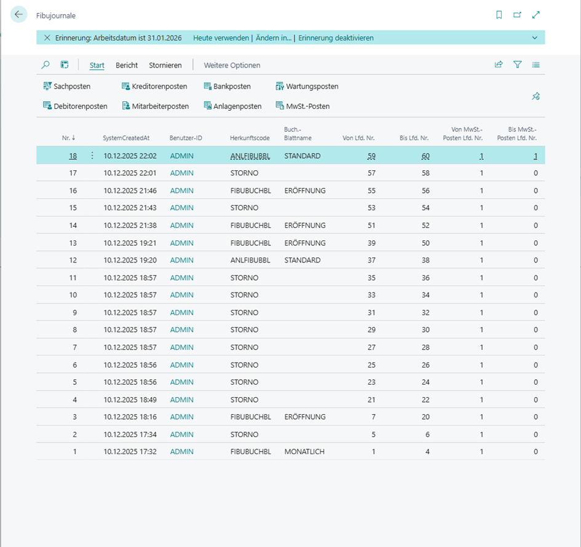Click the 'Heute verwenden' link
The height and width of the screenshot is (547, 581).
(220, 38)
